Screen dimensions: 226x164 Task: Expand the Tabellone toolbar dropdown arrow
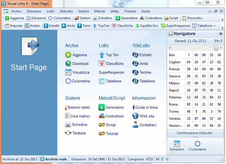(215, 26)
